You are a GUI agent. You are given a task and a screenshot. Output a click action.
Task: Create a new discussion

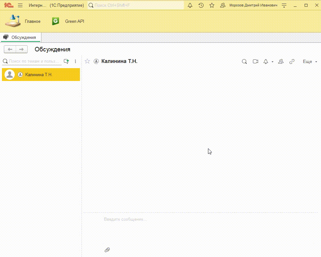click(x=66, y=61)
